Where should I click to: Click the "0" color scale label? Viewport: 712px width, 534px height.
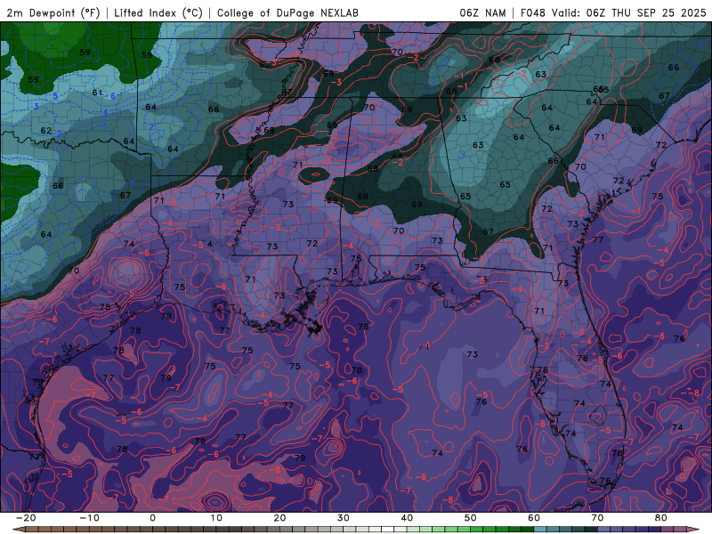click(x=152, y=518)
